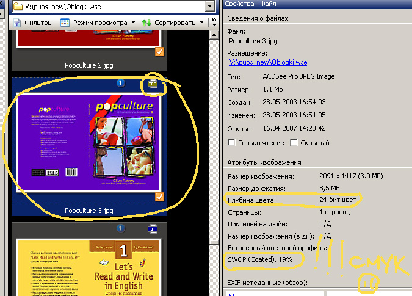The height and width of the screenshot is (296, 412).
Task: Click the Popculture 2.jpg file name
Action: tap(89, 65)
